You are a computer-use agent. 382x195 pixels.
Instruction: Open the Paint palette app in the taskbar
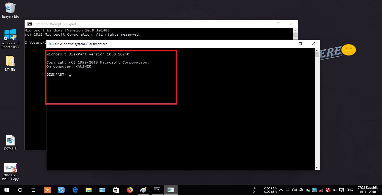tap(143, 190)
